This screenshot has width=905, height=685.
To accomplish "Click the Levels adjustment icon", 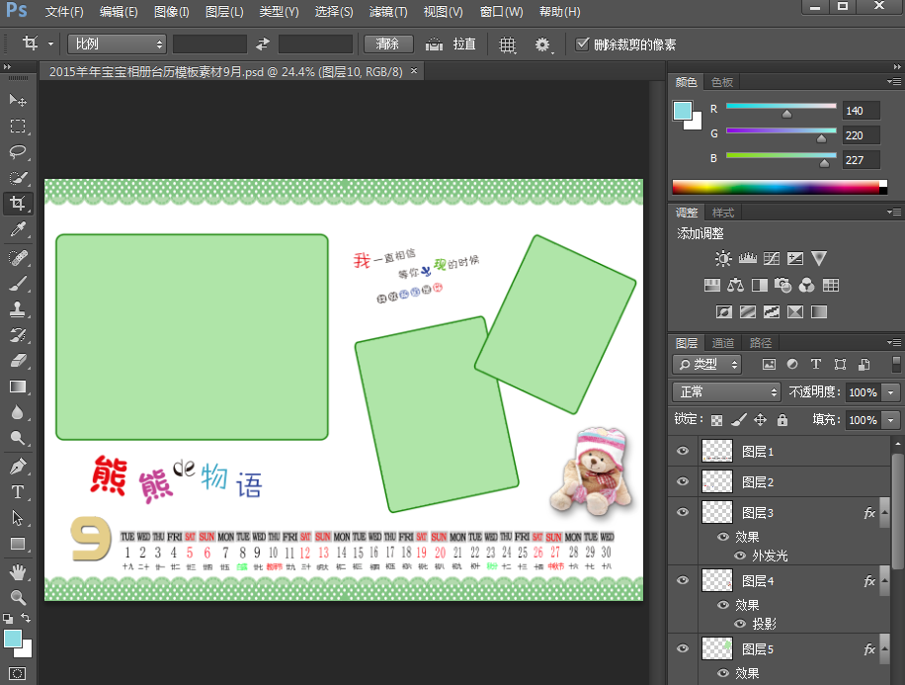I will (x=748, y=258).
